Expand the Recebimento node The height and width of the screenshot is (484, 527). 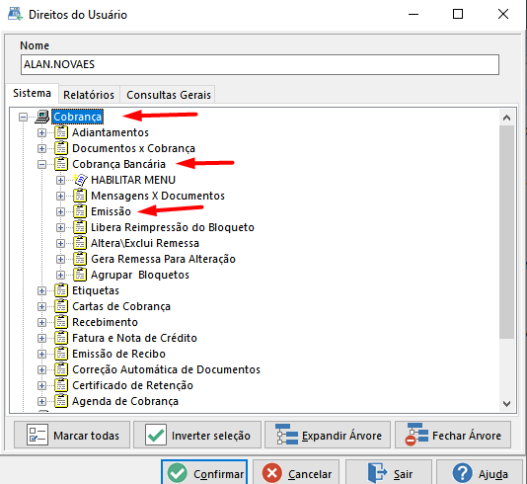click(x=42, y=323)
